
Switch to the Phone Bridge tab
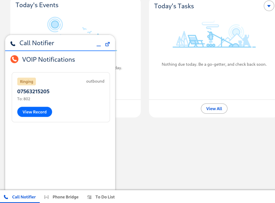point(66,197)
